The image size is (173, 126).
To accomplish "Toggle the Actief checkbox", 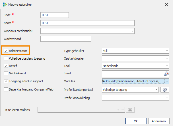I will [6, 66].
